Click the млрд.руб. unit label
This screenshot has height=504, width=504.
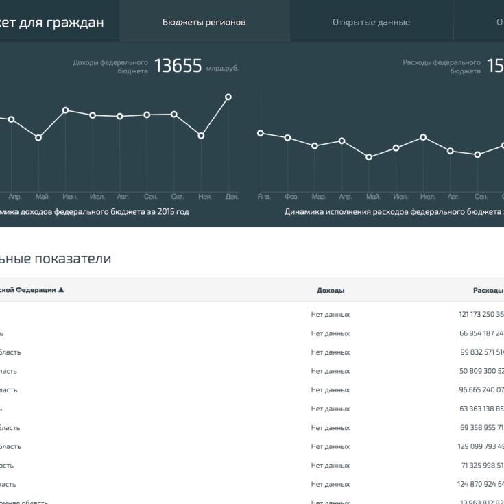point(222,68)
